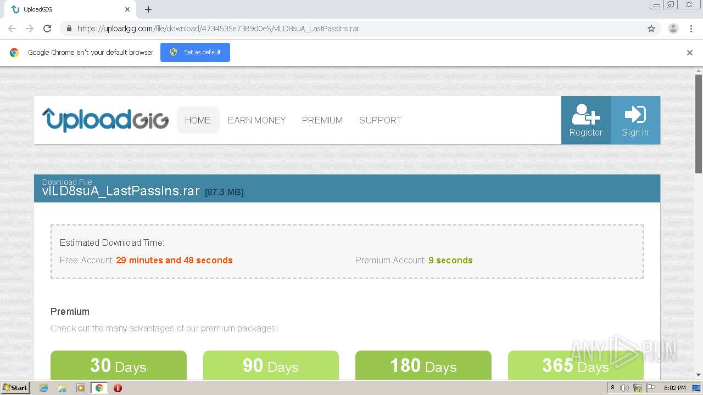Launch Internet Explorer from the taskbar
This screenshot has width=703, height=395.
(43, 388)
